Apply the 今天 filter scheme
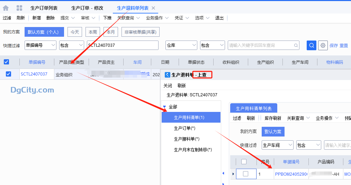 (x=75, y=32)
